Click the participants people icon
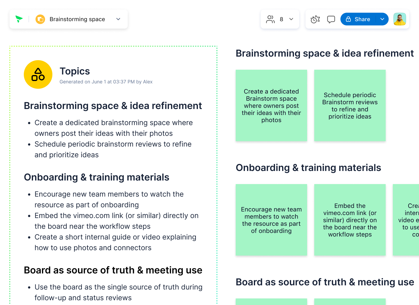Image resolution: width=419 pixels, height=305 pixels. coord(271,19)
